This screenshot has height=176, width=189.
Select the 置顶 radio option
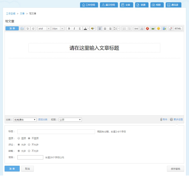(19, 138)
